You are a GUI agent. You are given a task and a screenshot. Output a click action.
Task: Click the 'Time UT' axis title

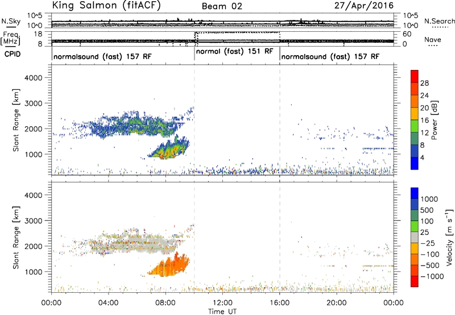[222, 311]
